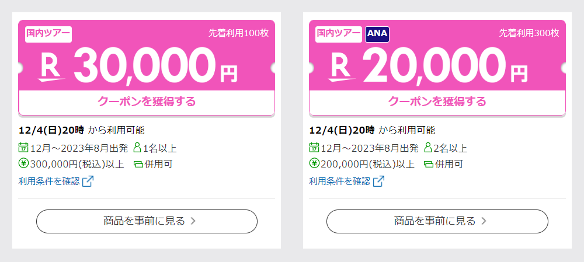Screen dimensions: 584x262
Task: Get the 30,000円 coupon via クーポンを獲得する
Action: pos(147,102)
